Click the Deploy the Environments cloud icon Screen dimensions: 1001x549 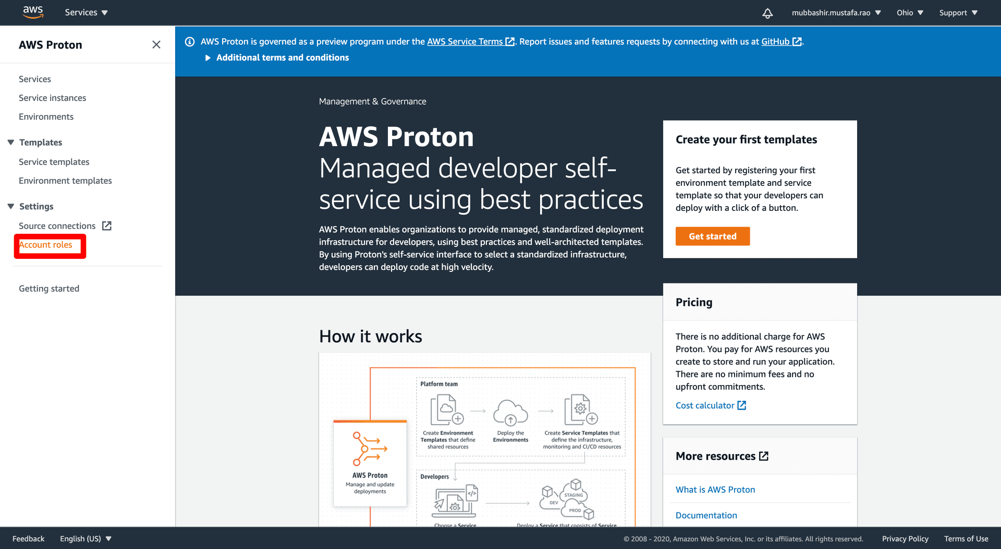(x=510, y=412)
